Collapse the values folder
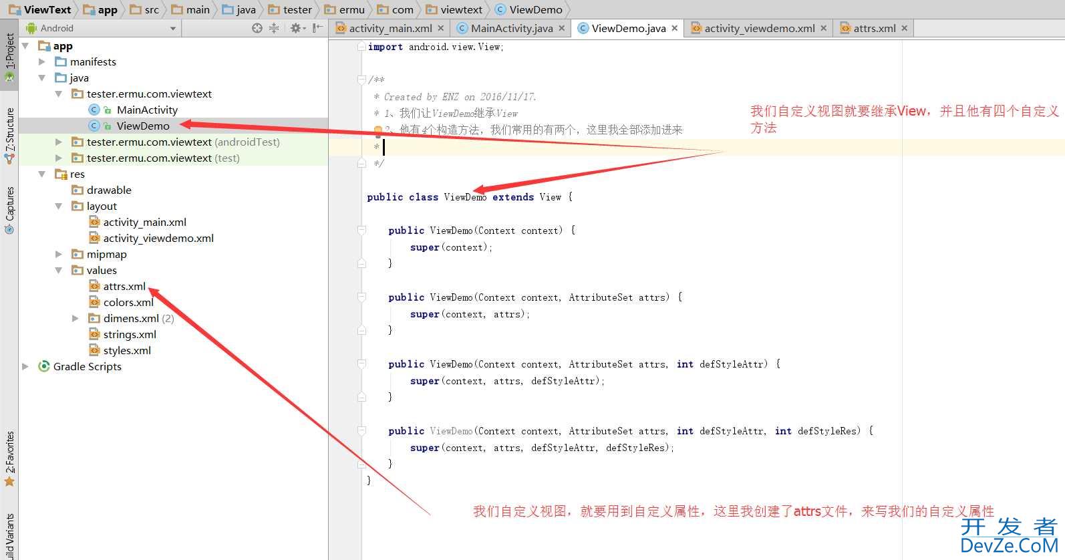The width and height of the screenshot is (1065, 560). 59,270
